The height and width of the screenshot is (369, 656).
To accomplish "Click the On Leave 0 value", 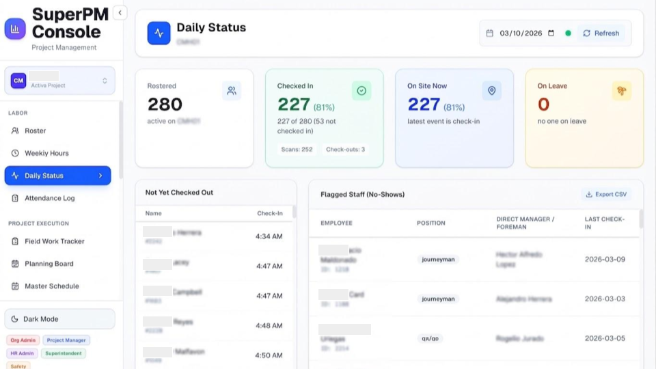I will click(543, 104).
